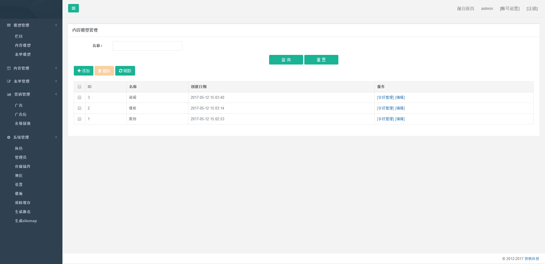This screenshot has height=264, width=545.
Task: Click the 注销 logout link
Action: click(x=532, y=8)
